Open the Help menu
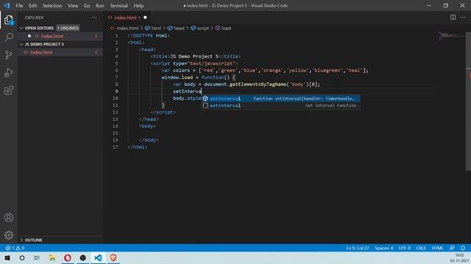The width and height of the screenshot is (471, 264). [x=138, y=6]
